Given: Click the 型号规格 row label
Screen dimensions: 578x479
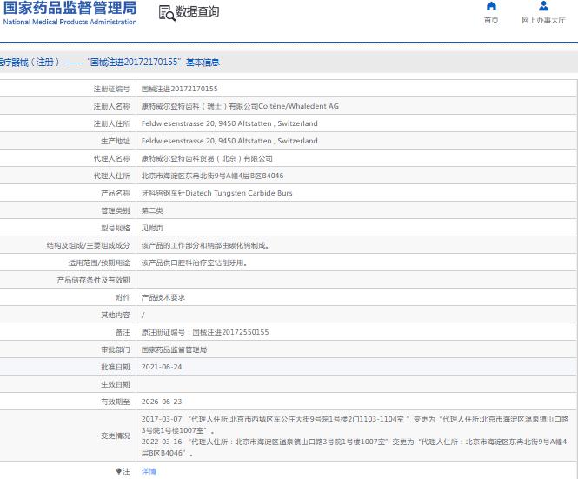Looking at the screenshot, I should click(x=115, y=228).
